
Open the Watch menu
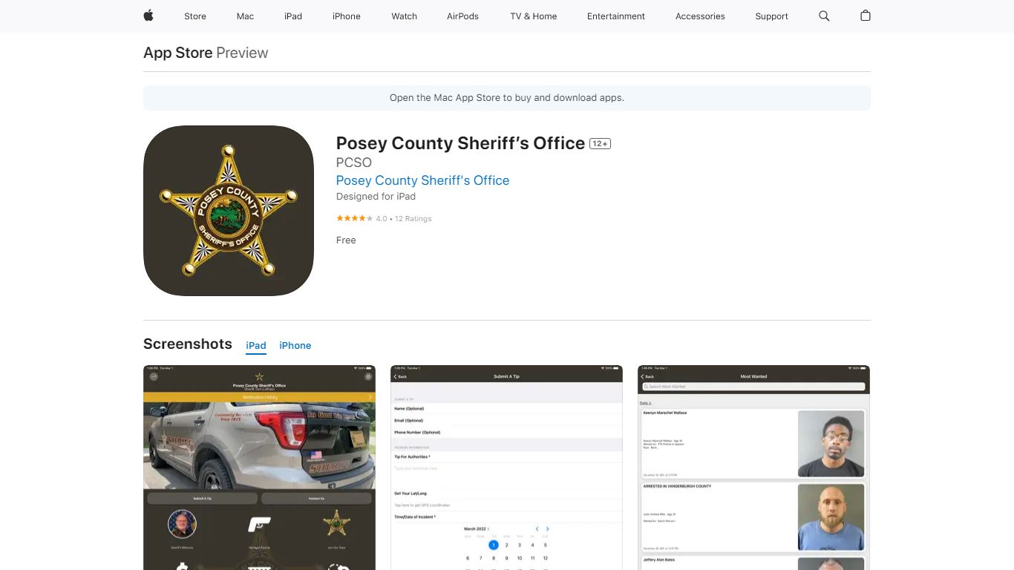coord(405,16)
